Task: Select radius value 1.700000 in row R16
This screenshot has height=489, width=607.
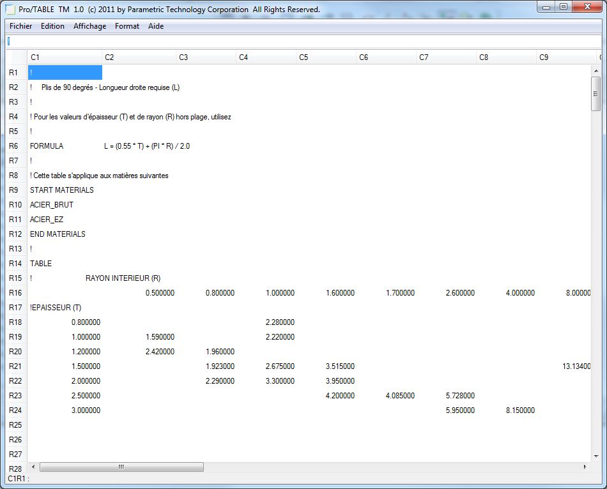Action: [400, 293]
